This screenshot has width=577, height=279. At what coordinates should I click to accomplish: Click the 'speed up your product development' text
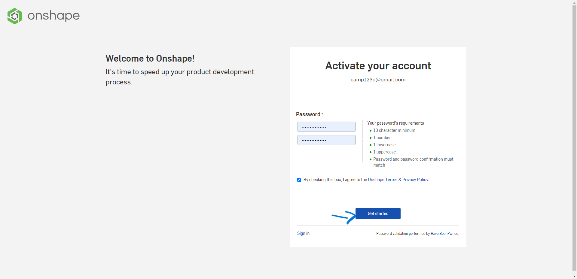point(197,72)
